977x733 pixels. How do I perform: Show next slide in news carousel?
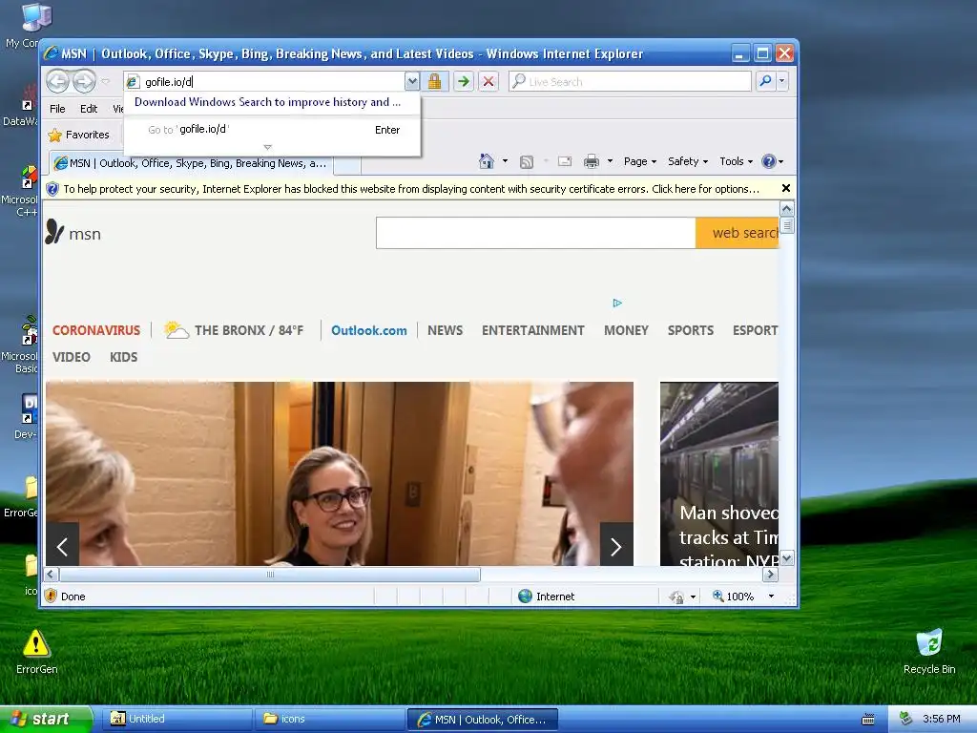(616, 544)
